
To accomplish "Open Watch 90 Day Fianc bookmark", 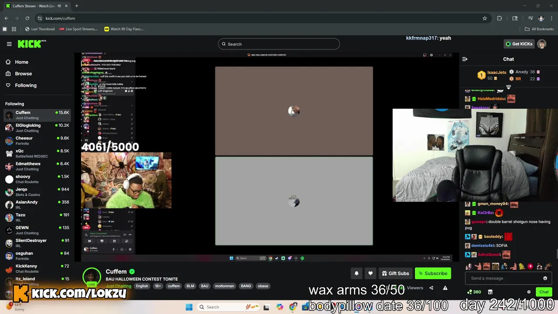I will tap(124, 29).
